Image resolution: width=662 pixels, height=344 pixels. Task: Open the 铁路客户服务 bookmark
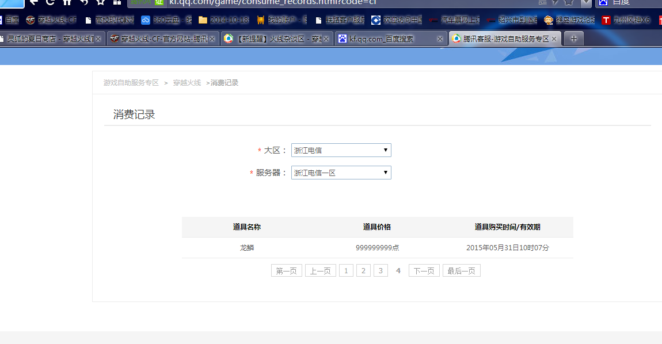click(340, 20)
